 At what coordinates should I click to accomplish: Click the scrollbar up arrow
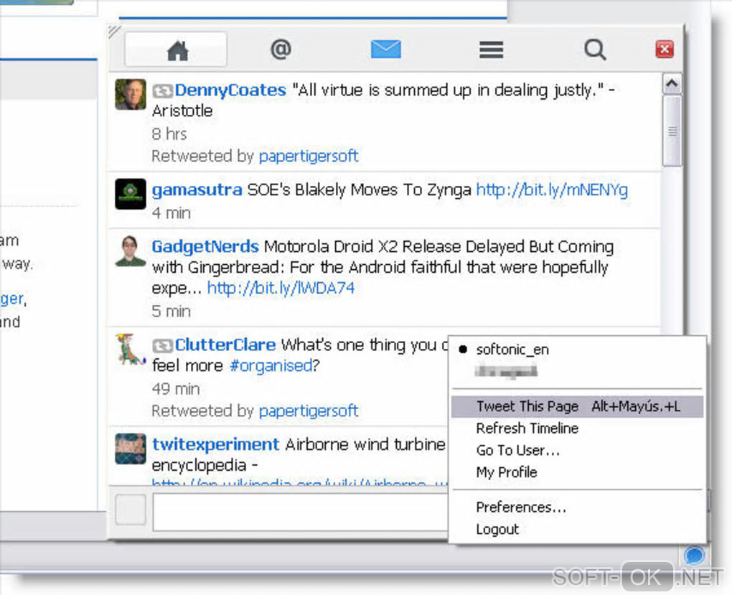pos(672,84)
